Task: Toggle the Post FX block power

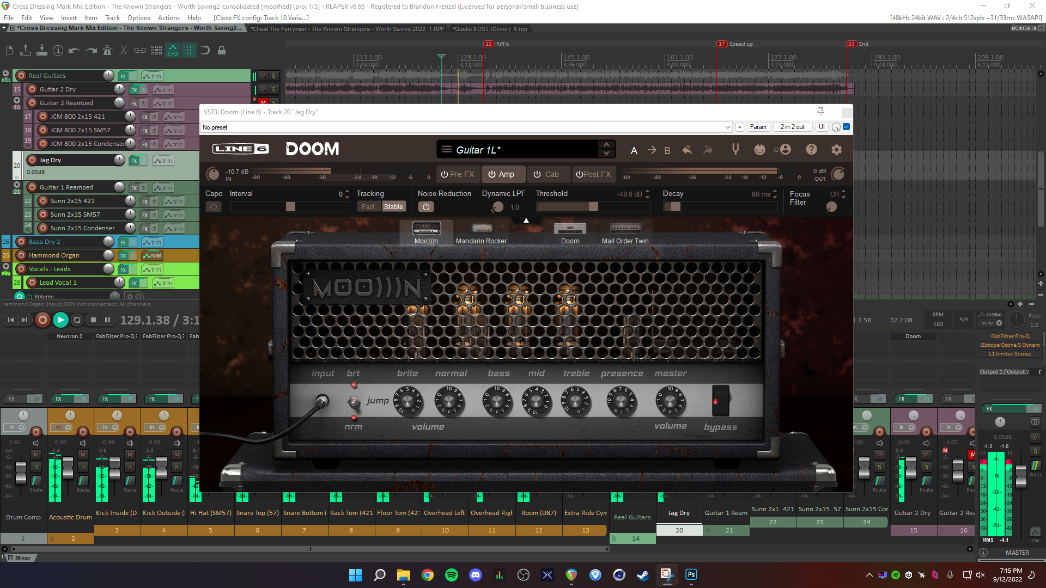Action: tap(580, 174)
